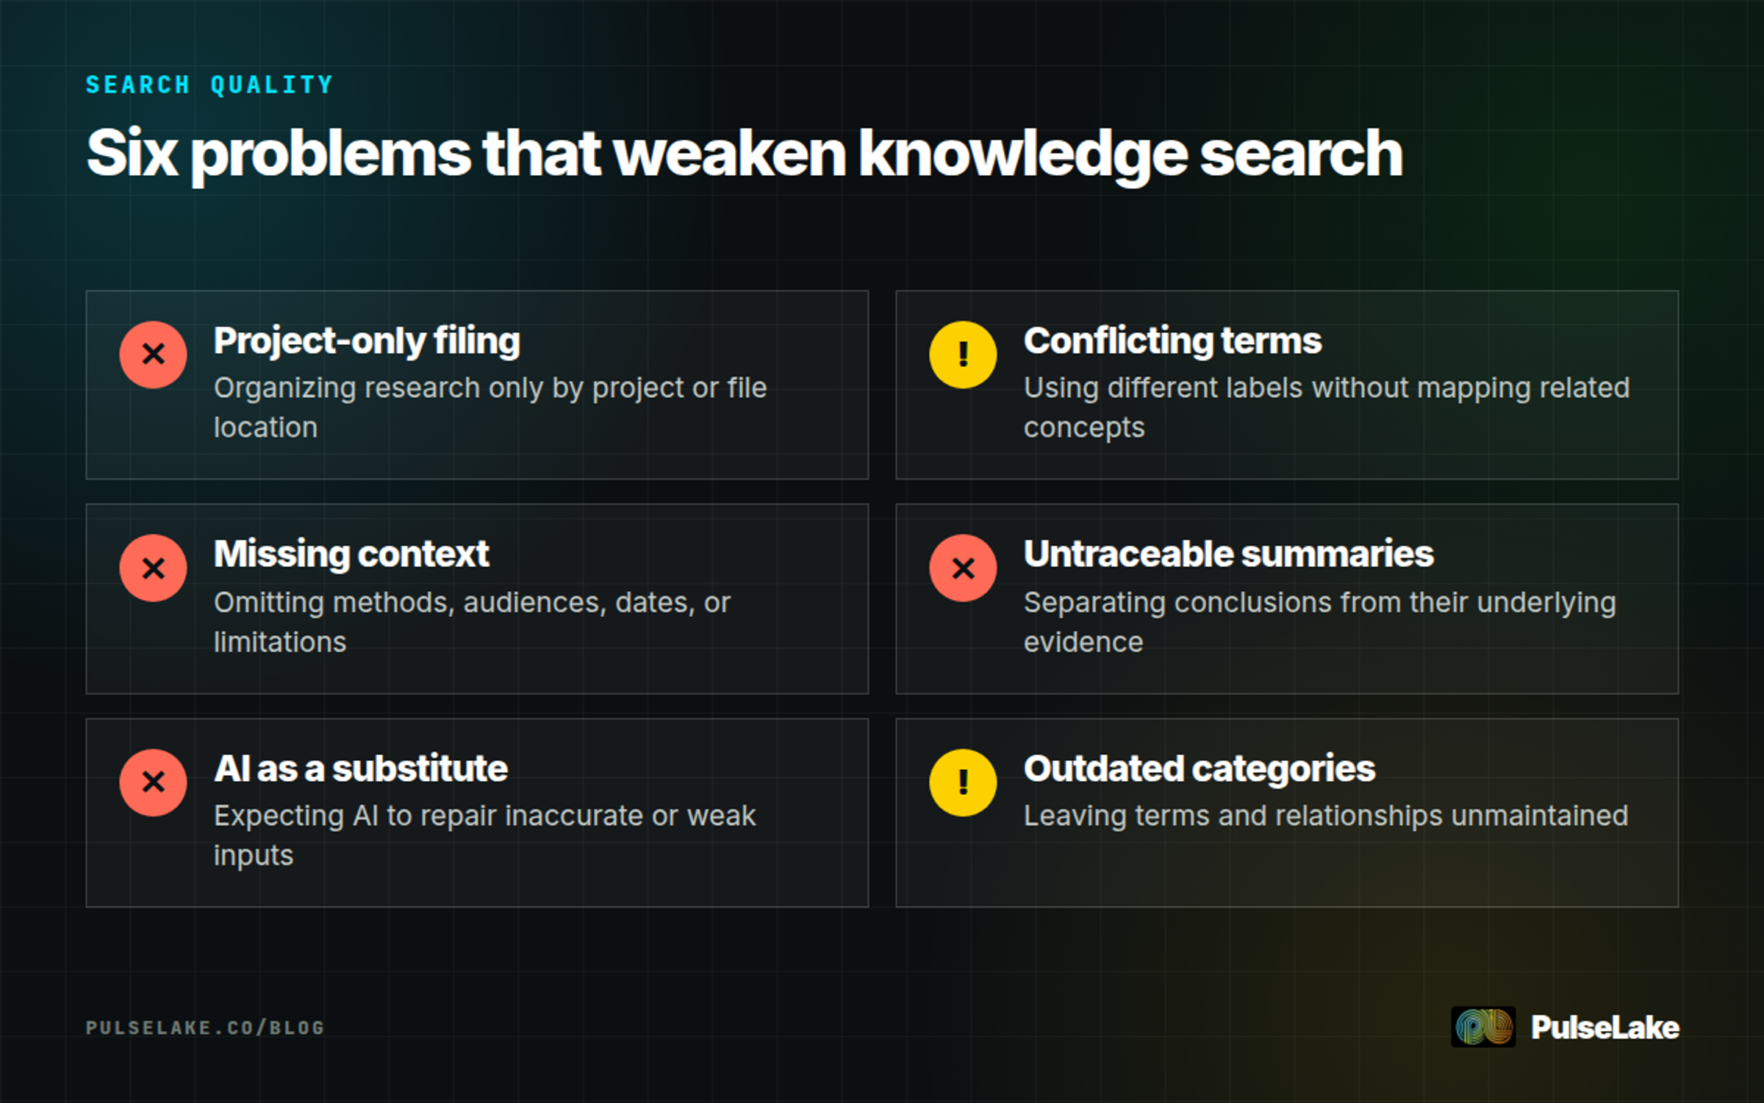Click the AI as a substitute heading
The height and width of the screenshot is (1103, 1764).
pyautogui.click(x=361, y=768)
